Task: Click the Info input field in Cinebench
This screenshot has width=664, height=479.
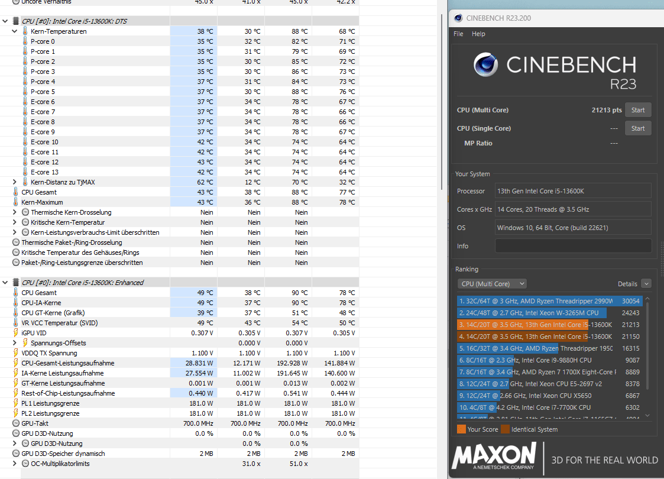Action: tap(573, 245)
